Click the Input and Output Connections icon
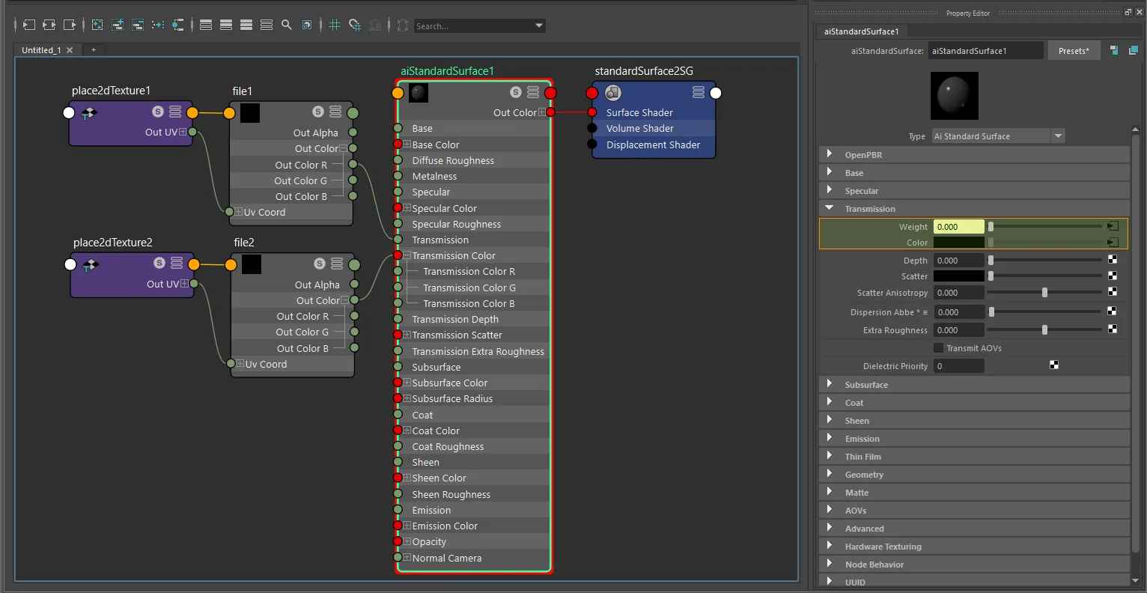Image resolution: width=1147 pixels, height=593 pixels. coord(49,25)
